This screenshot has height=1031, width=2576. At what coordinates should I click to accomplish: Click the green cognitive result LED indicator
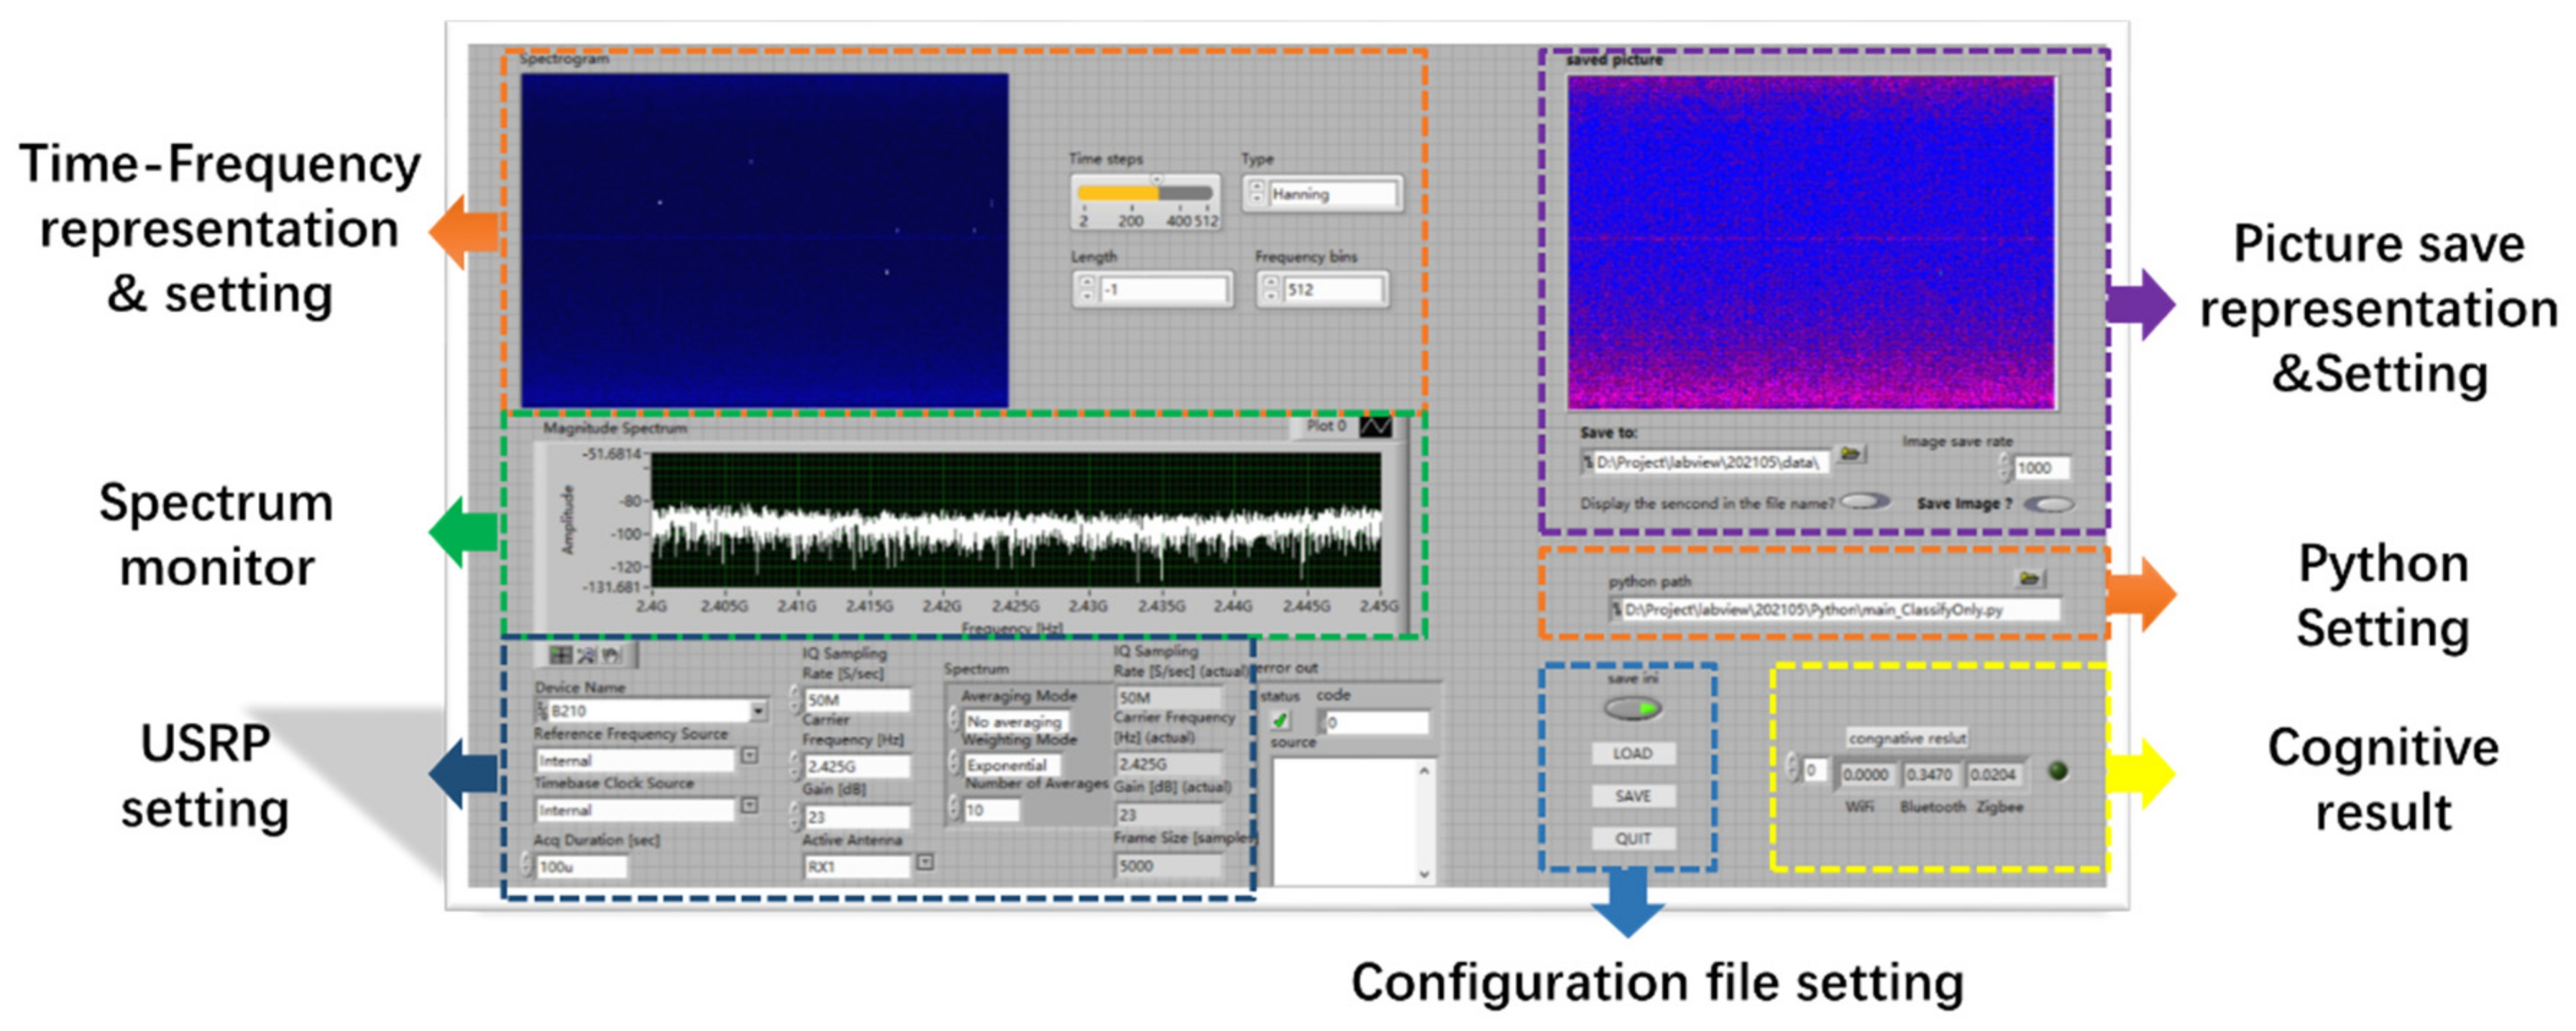pos(2058,771)
